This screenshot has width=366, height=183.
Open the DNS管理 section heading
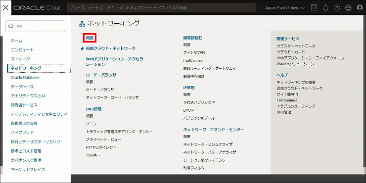93,109
